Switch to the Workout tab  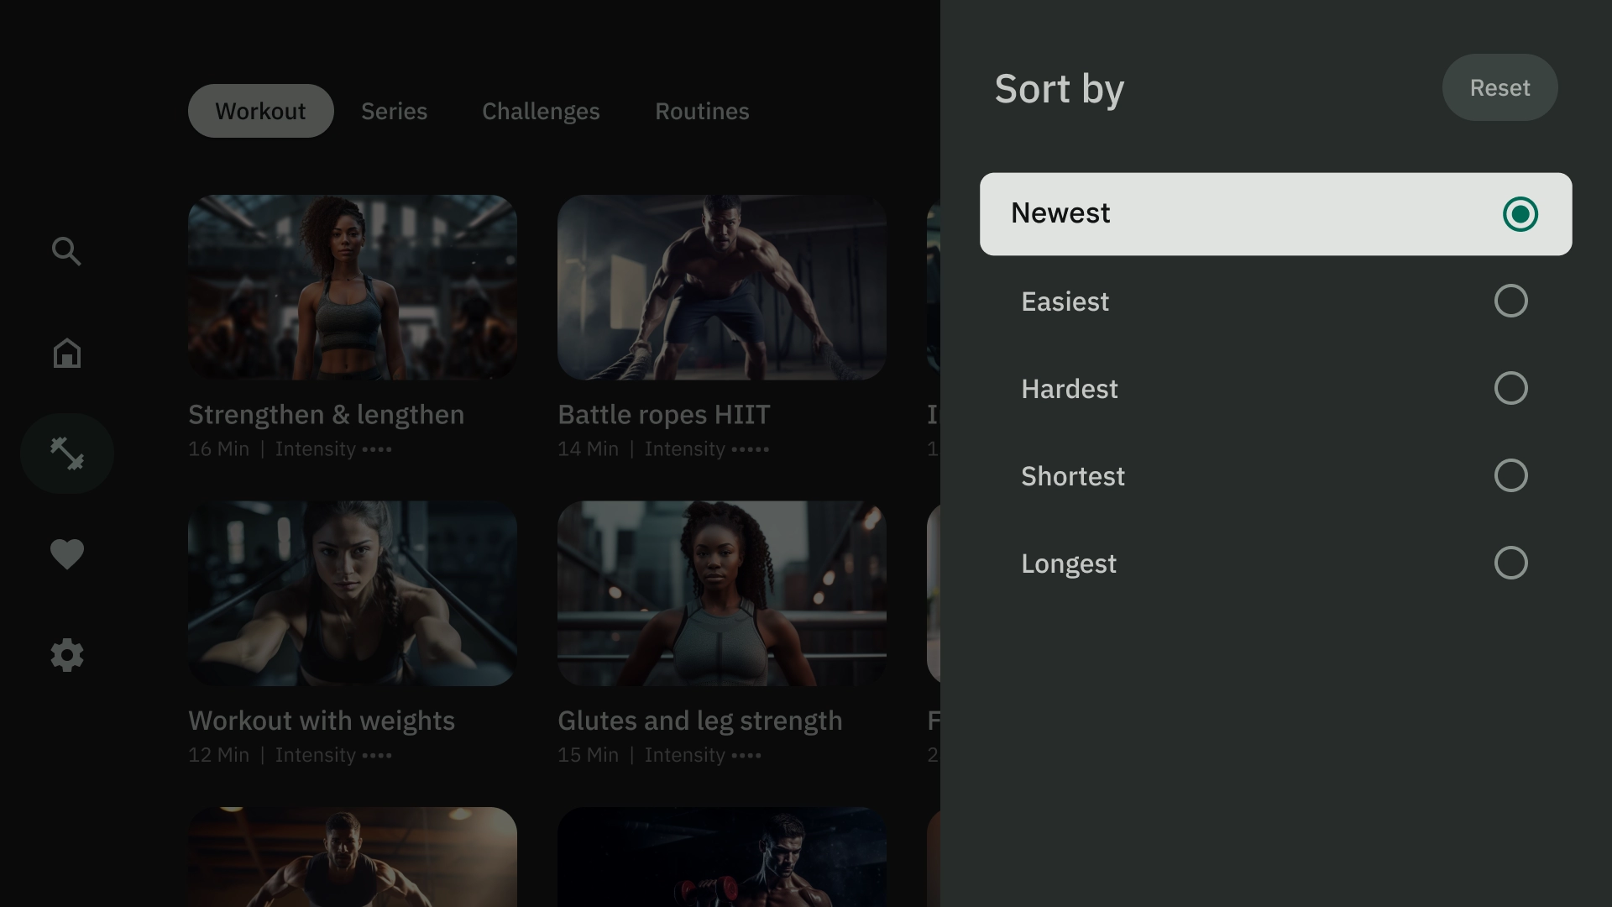[260, 110]
